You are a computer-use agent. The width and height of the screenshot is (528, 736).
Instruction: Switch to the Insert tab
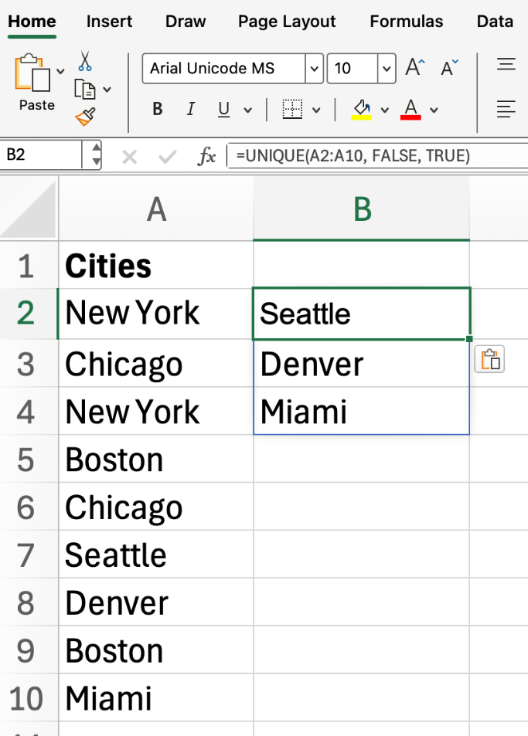click(x=109, y=22)
